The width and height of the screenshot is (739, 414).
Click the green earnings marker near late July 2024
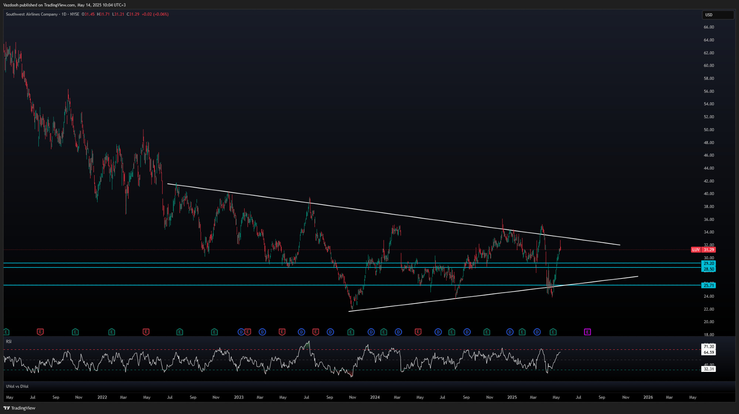452,332
